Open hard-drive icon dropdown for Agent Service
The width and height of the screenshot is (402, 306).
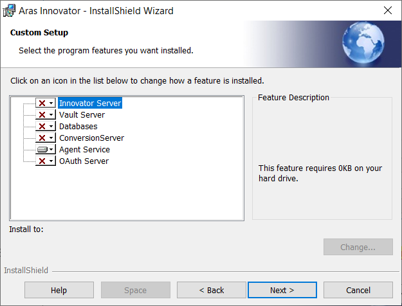46,149
